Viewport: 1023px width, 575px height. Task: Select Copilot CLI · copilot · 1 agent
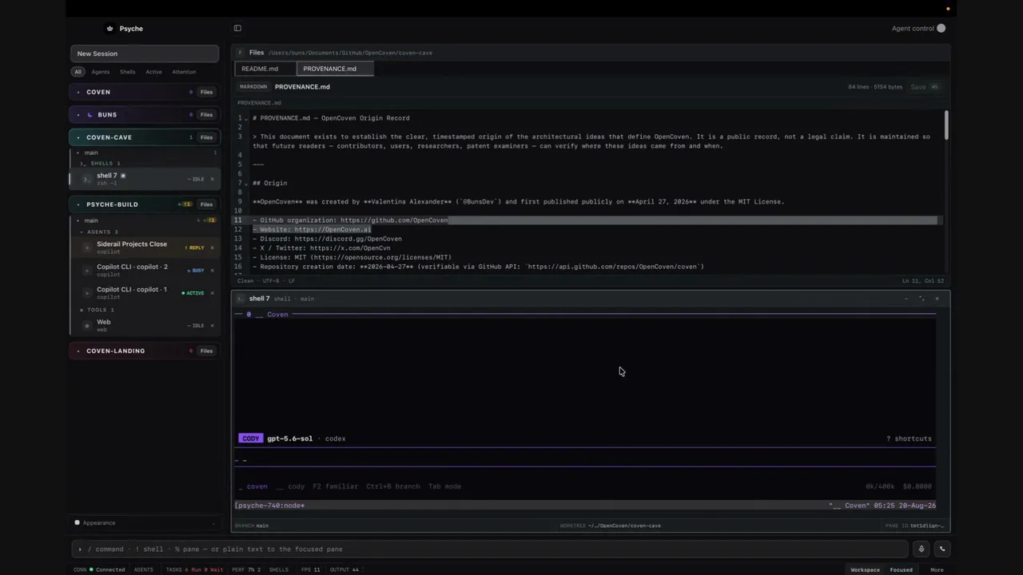tap(145, 293)
